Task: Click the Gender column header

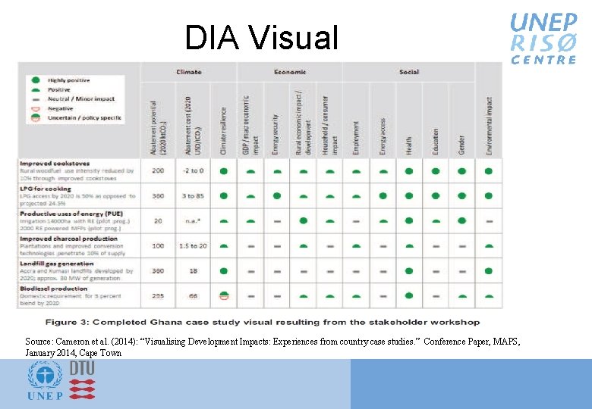Action: pyautogui.click(x=461, y=145)
